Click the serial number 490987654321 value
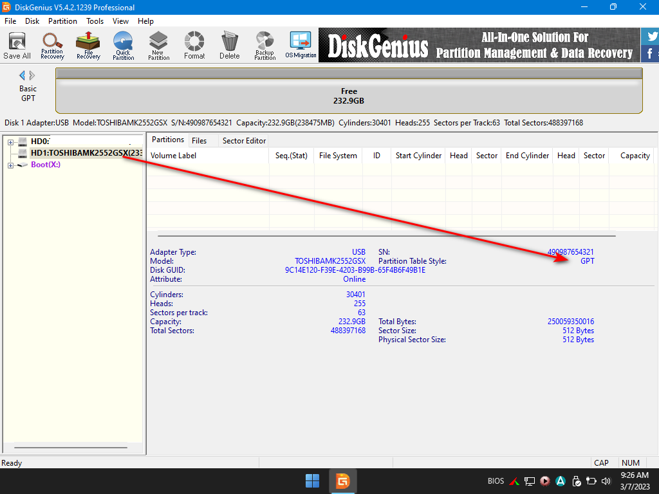This screenshot has width=659, height=494. (x=571, y=252)
